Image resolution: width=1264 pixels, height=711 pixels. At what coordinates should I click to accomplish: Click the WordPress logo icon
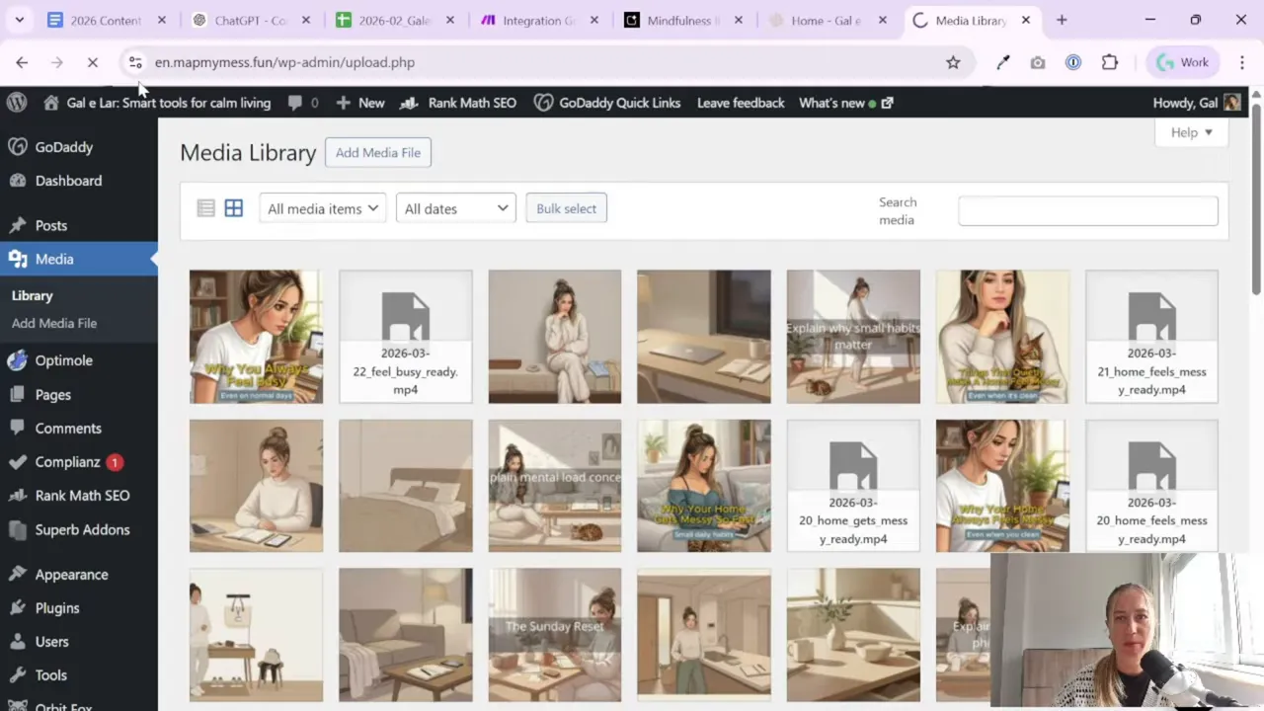pyautogui.click(x=16, y=103)
